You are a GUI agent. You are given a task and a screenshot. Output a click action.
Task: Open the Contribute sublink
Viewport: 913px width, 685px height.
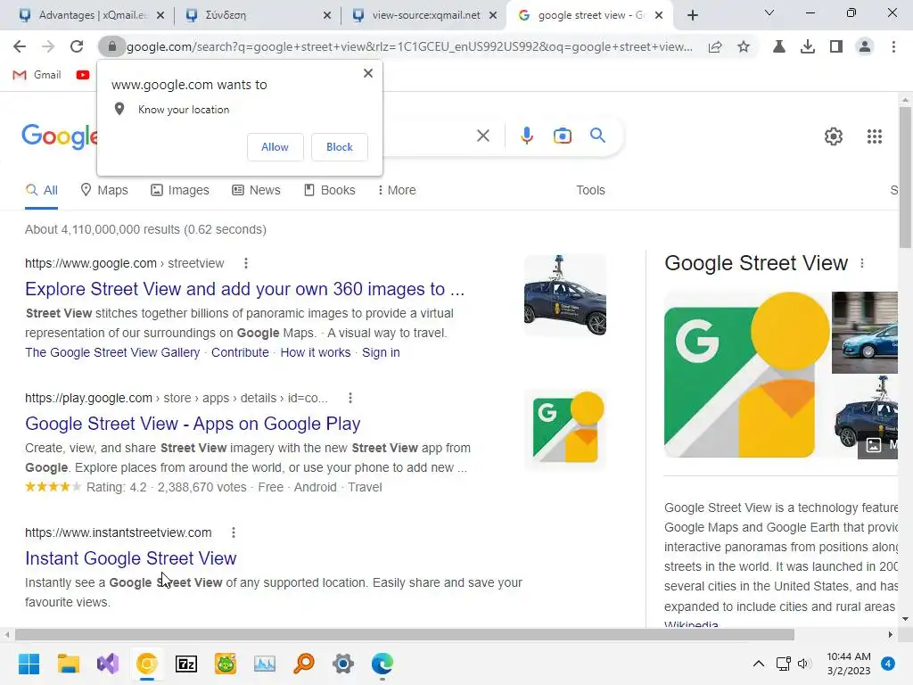click(240, 352)
